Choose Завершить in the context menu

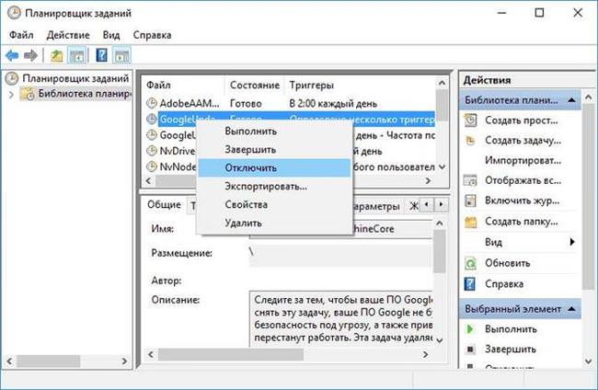click(274, 149)
